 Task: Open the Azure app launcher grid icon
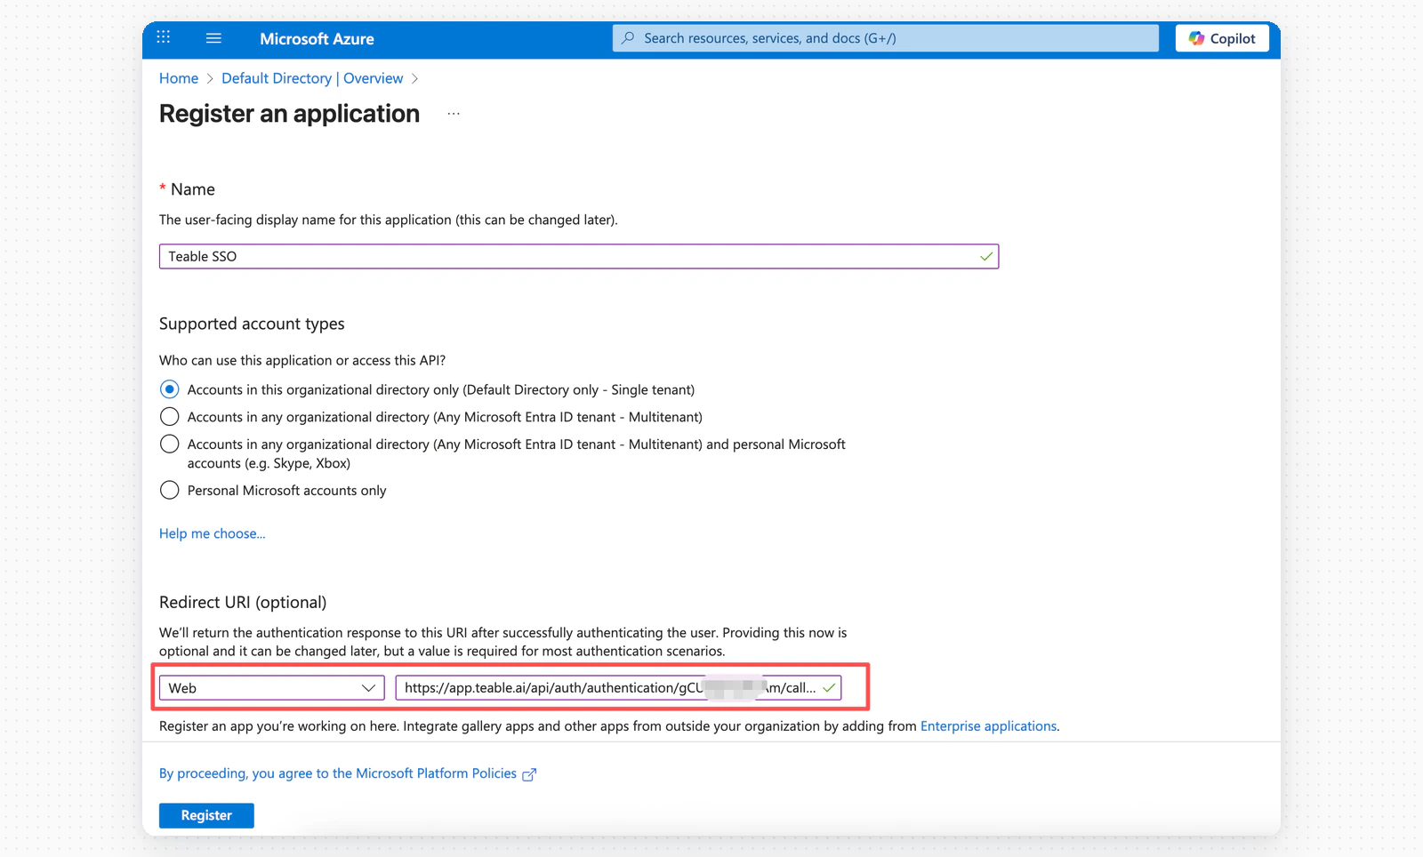(163, 37)
